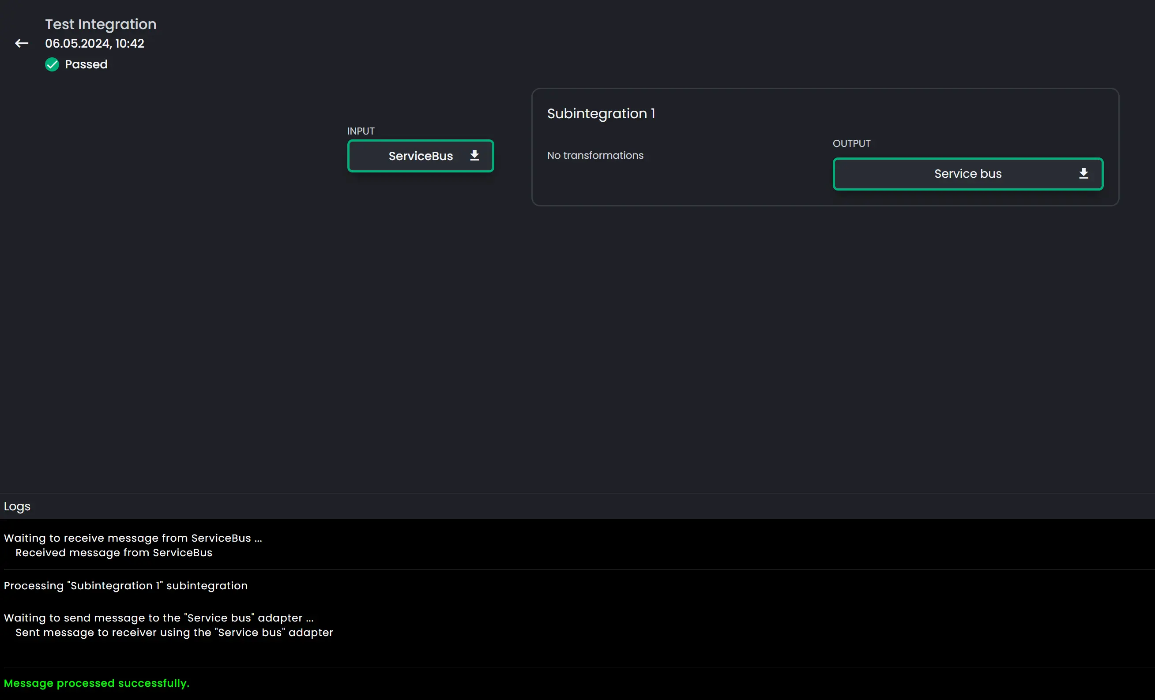Click the green checkmark next to Passed

[51, 64]
